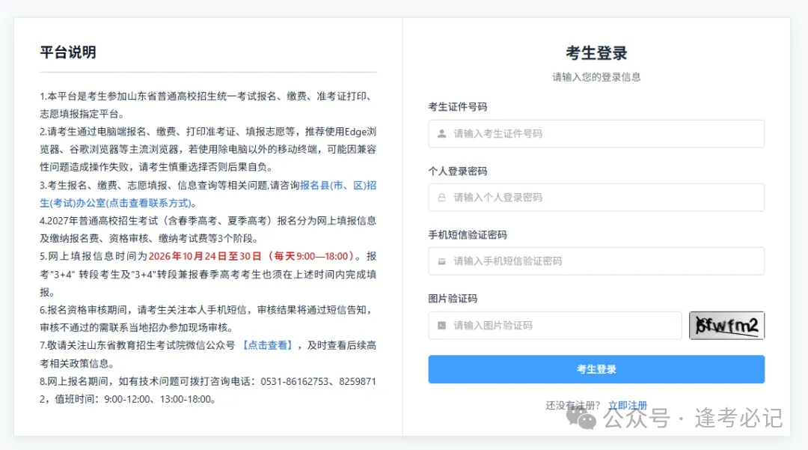The width and height of the screenshot is (808, 450).
Task: Click the phone number 0531-86162753 text
Action: click(294, 381)
